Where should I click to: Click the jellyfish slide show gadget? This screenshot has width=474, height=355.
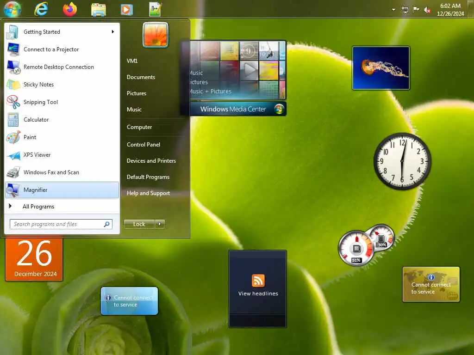(381, 68)
